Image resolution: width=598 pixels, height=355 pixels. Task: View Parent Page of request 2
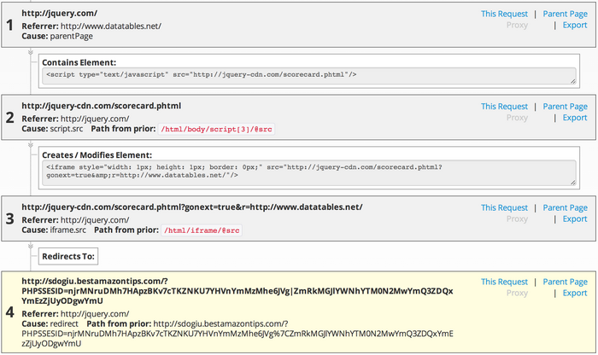point(565,107)
